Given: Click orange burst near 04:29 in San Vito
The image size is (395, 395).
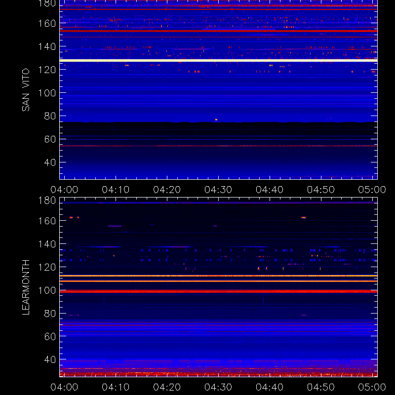Looking at the screenshot, I should pyautogui.click(x=216, y=119).
